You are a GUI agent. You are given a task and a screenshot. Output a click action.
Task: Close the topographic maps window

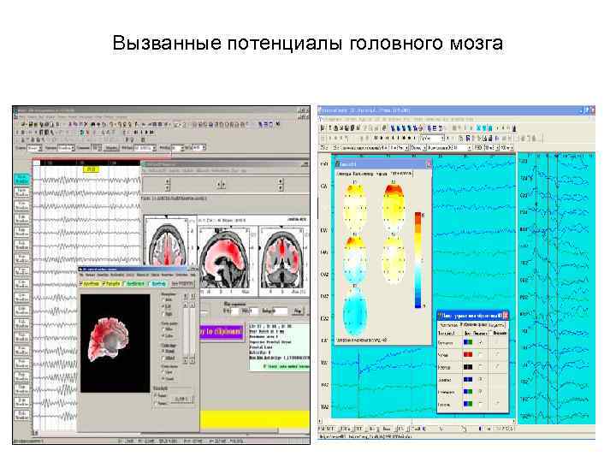click(429, 163)
